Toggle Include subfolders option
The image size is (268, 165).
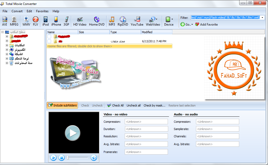(x=62, y=105)
